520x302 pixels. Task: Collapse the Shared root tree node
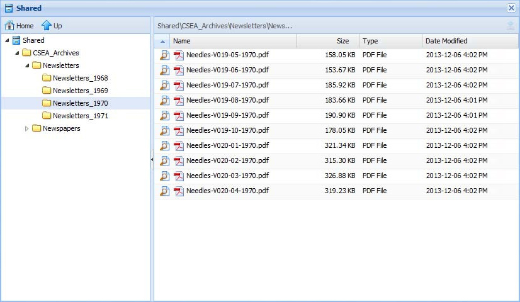point(7,40)
